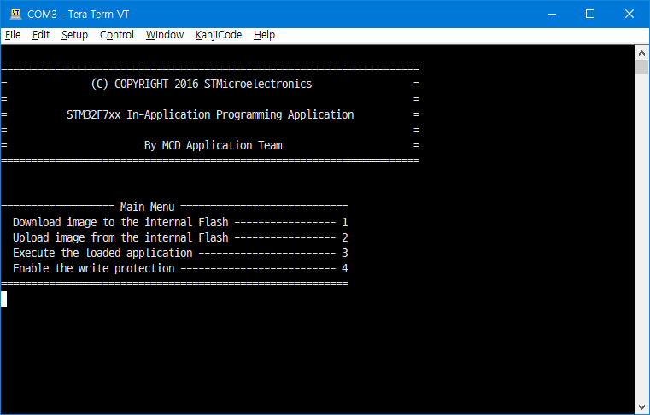Click the scrollbar up arrow
This screenshot has height=415, width=650.
click(641, 53)
